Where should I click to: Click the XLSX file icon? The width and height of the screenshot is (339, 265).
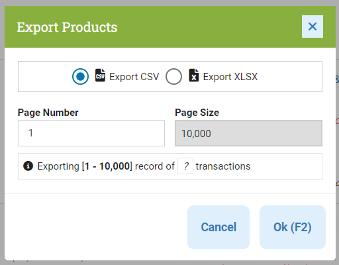(x=194, y=76)
